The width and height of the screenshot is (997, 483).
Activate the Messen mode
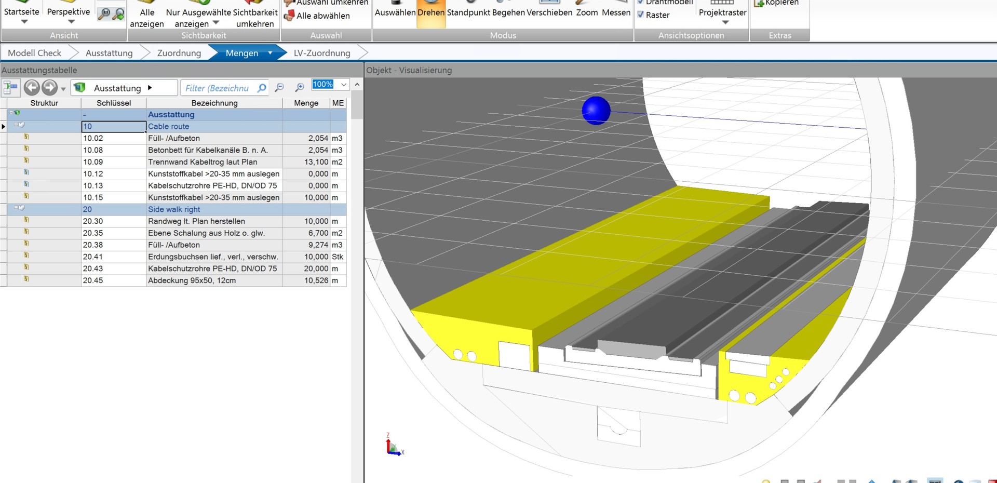coord(616,12)
